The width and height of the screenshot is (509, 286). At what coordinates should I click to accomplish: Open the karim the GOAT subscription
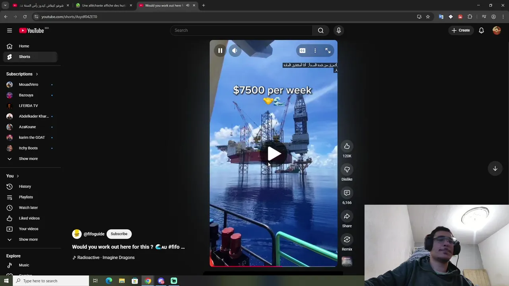click(30, 137)
